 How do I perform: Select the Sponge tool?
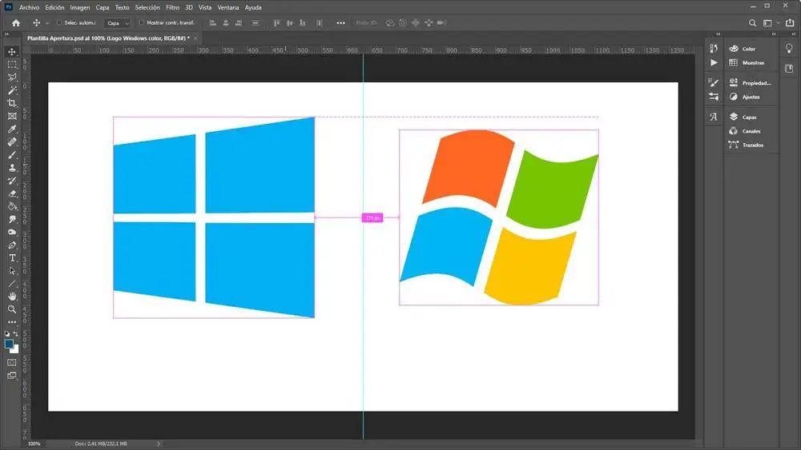[12, 232]
